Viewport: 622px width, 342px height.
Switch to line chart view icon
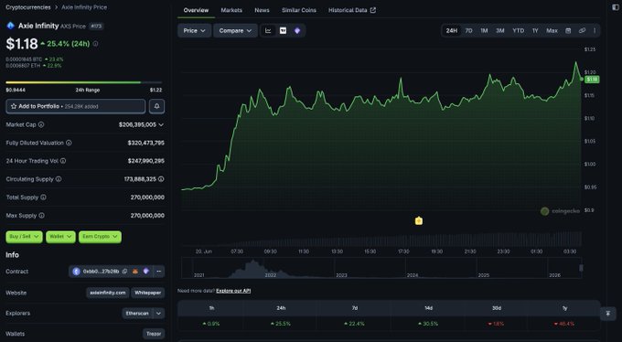click(268, 30)
